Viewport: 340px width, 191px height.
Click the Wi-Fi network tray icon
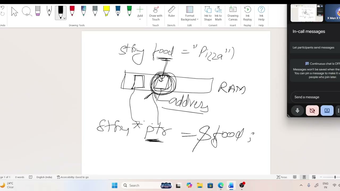click(x=335, y=185)
